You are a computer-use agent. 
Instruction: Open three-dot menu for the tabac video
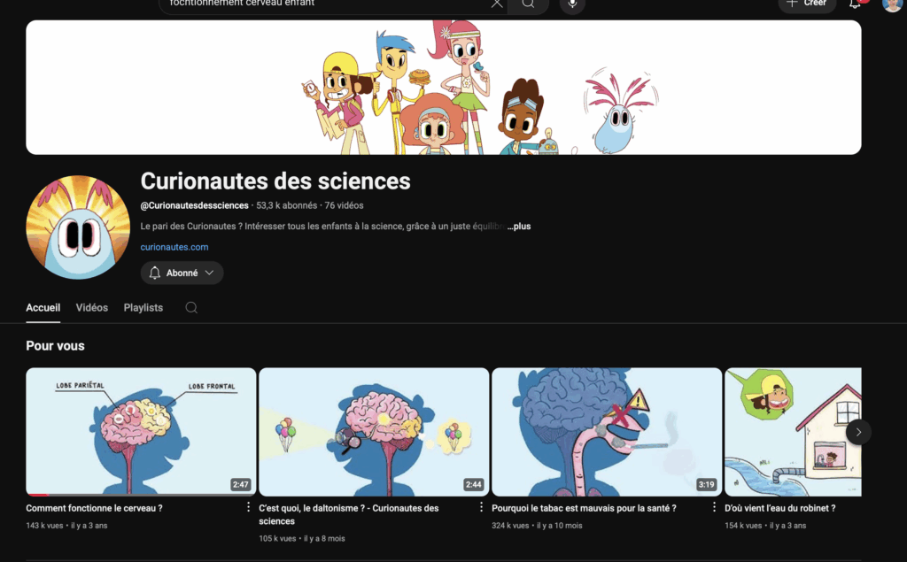tap(715, 508)
